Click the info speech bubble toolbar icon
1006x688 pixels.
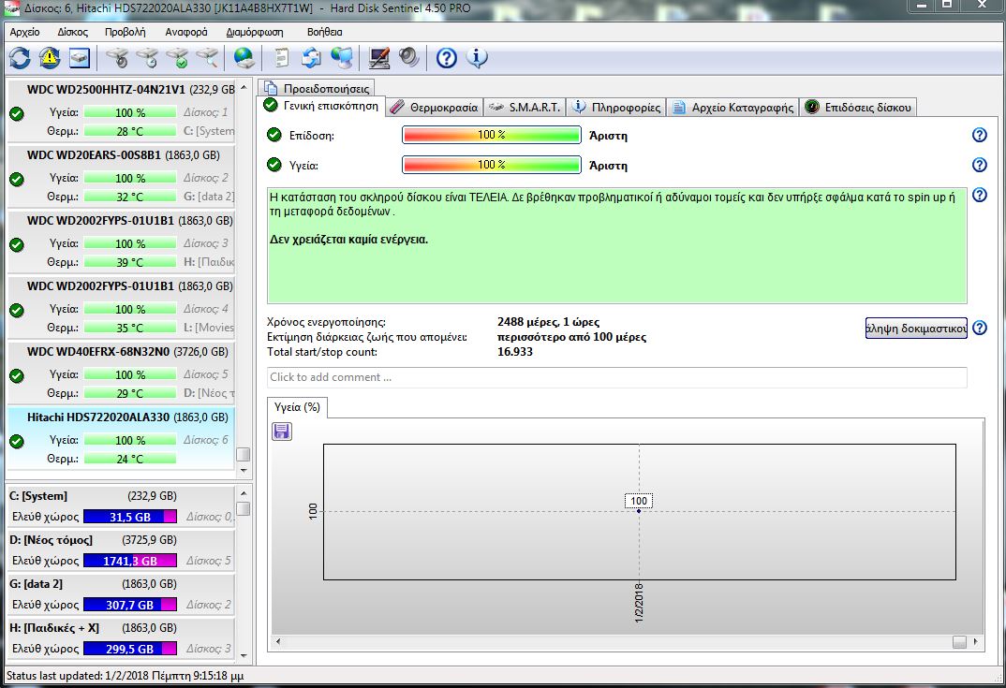point(476,58)
